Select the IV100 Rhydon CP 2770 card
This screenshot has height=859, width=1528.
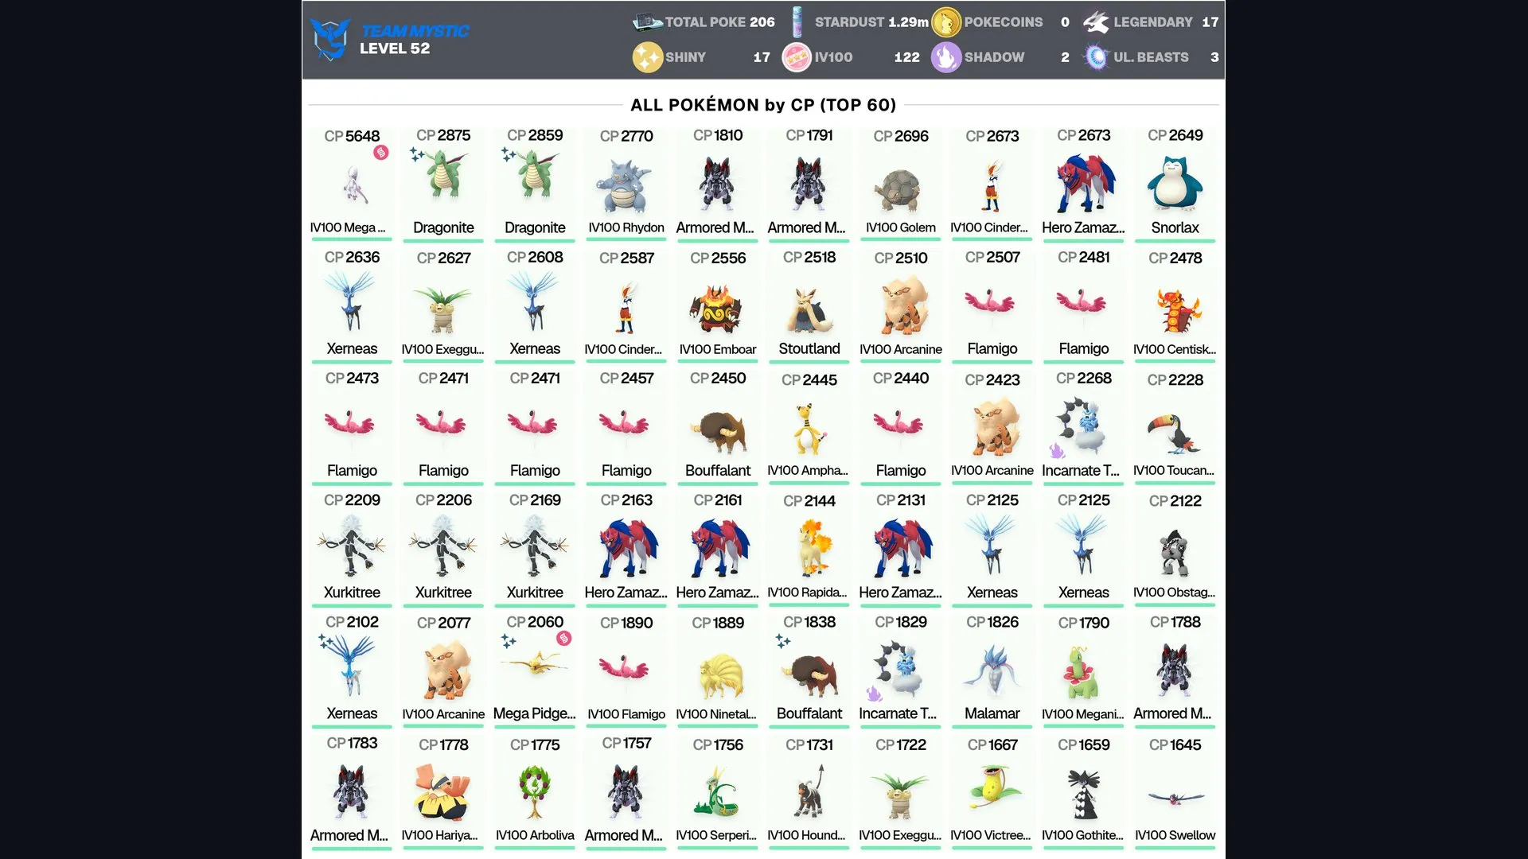coord(626,183)
